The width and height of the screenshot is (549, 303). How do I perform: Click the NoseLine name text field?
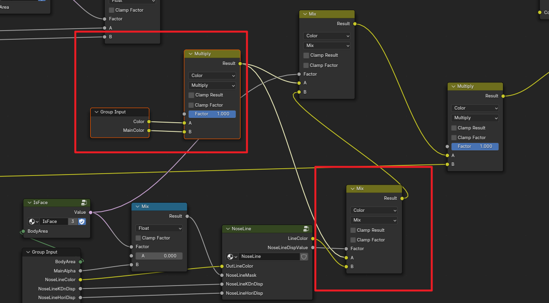pyautogui.click(x=268, y=257)
